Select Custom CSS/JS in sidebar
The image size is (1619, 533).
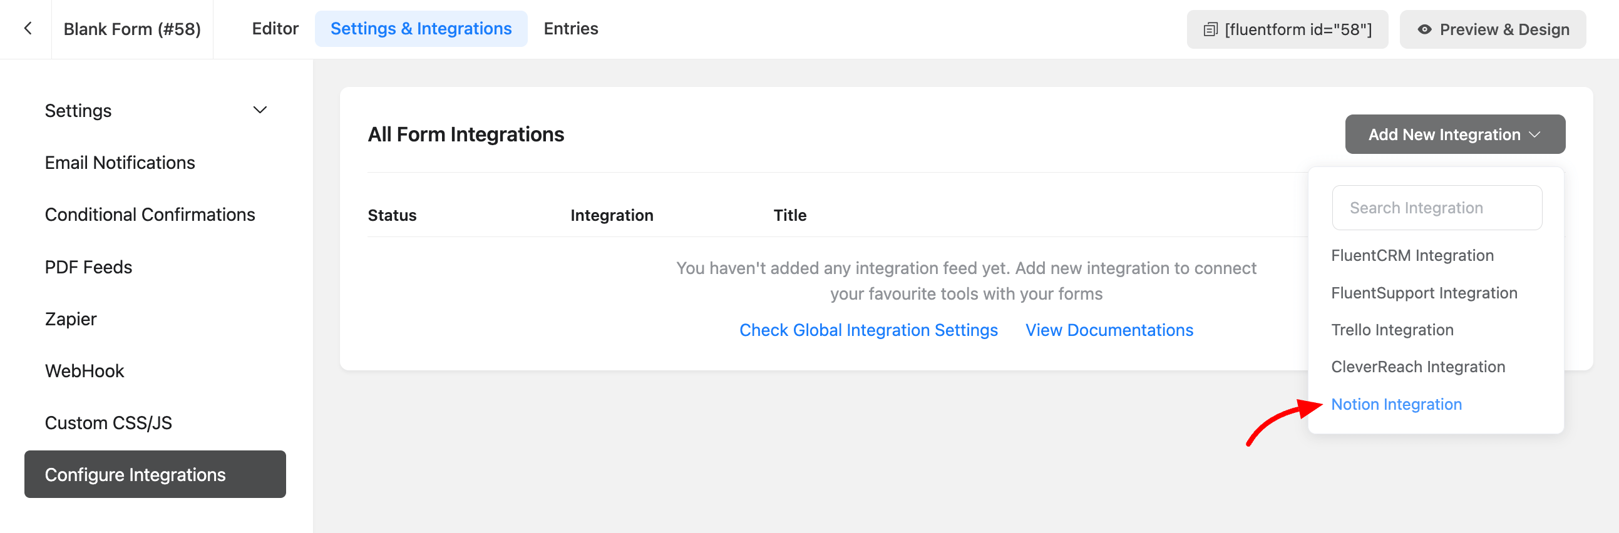[108, 423]
